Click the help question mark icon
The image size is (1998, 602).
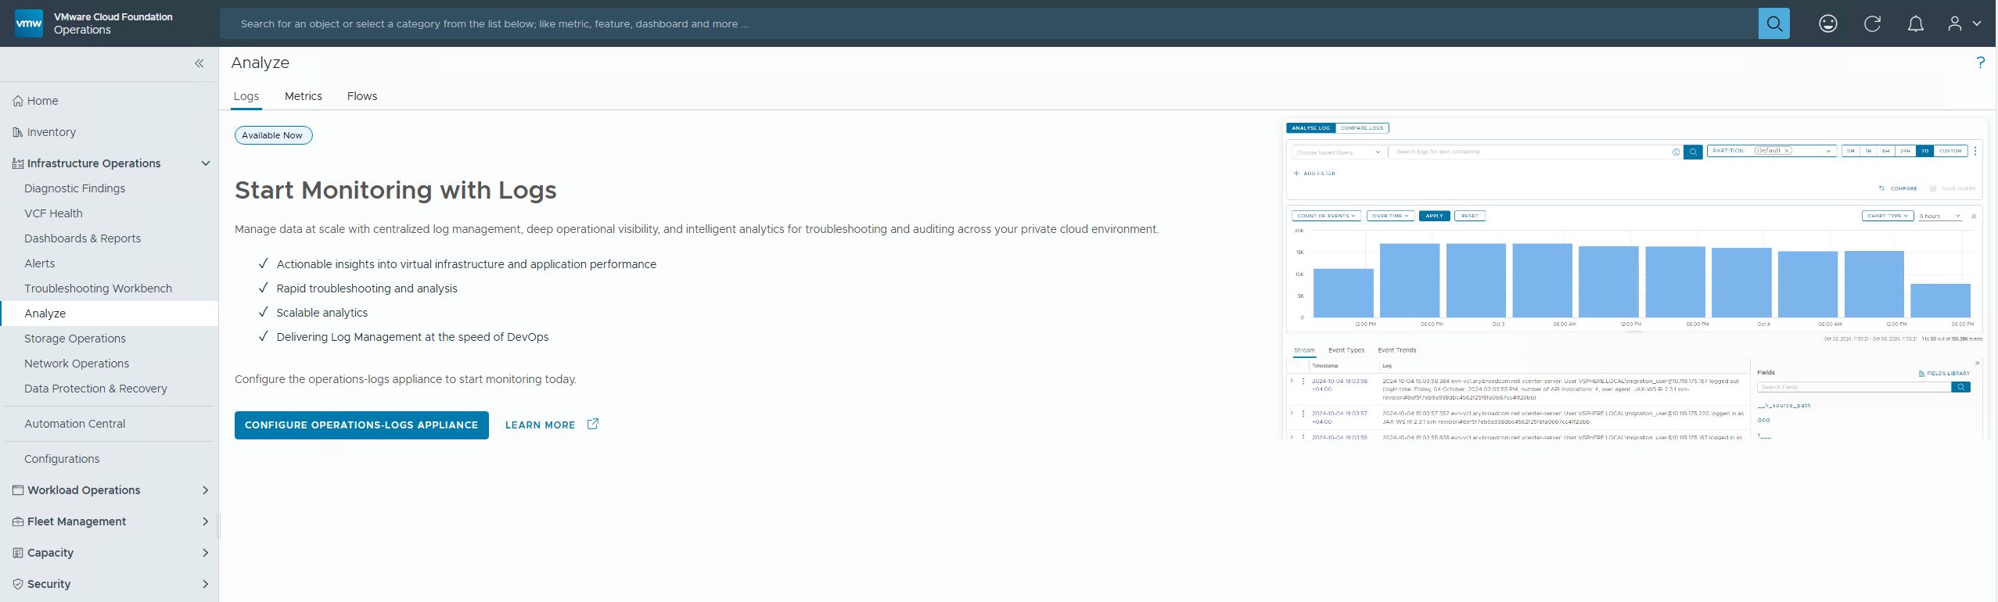coord(1980,63)
